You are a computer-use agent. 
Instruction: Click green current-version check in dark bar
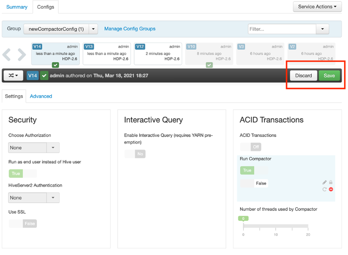tap(44, 76)
